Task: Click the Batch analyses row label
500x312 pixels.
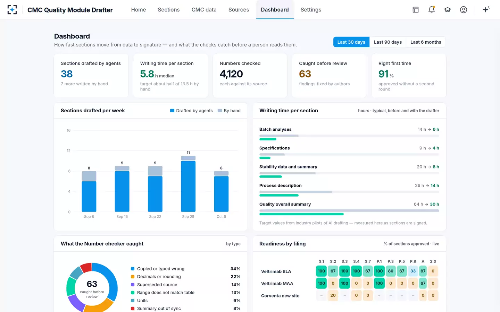Action: (275, 129)
